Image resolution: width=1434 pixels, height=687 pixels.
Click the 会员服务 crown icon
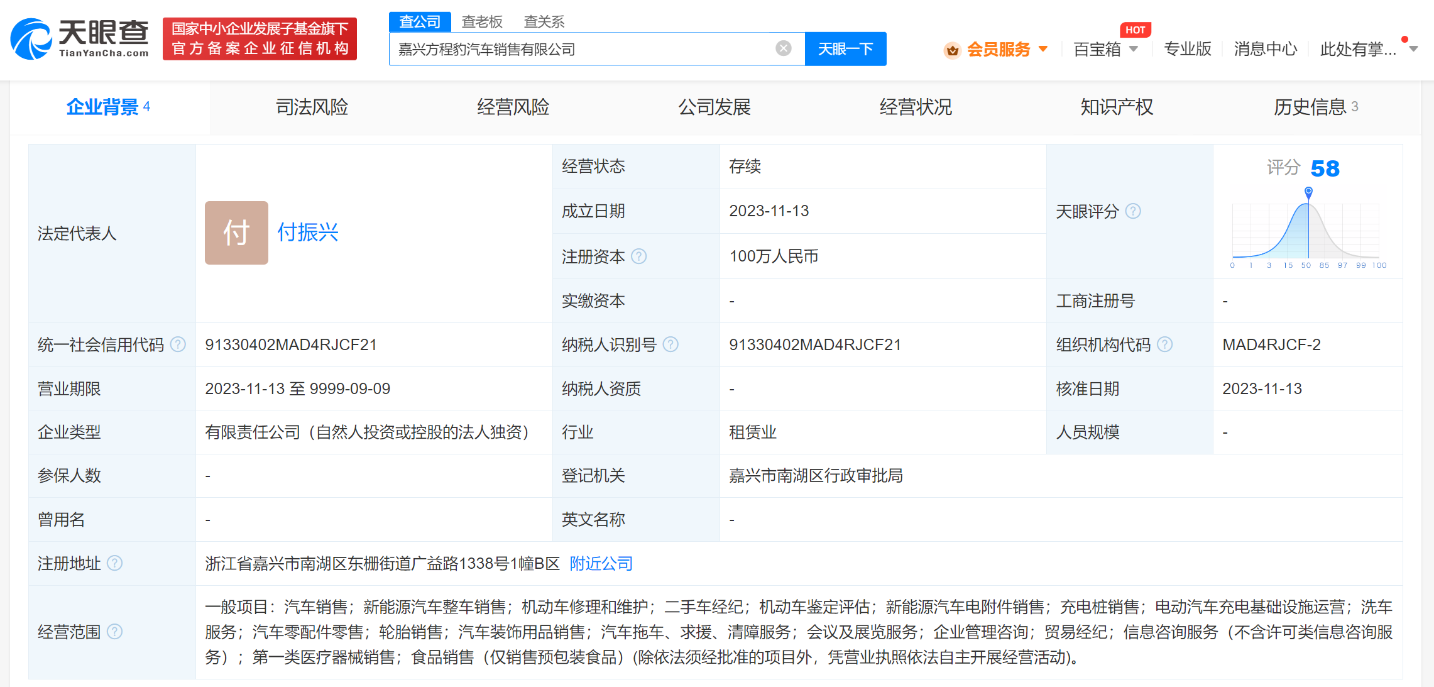click(952, 50)
